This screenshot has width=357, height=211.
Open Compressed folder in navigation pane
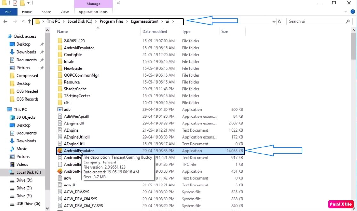pyautogui.click(x=27, y=76)
